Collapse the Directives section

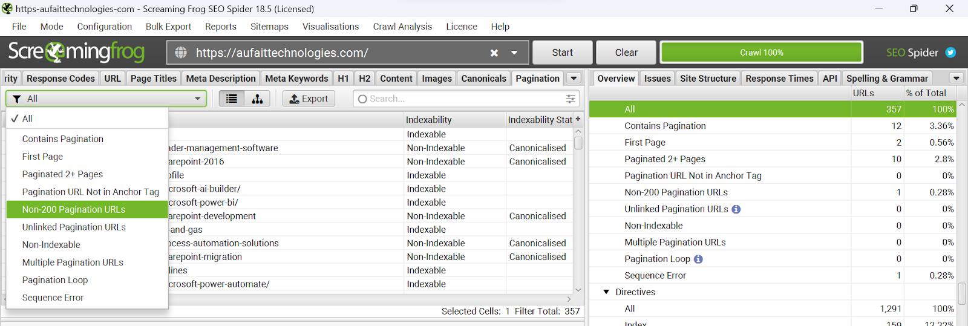tap(606, 292)
